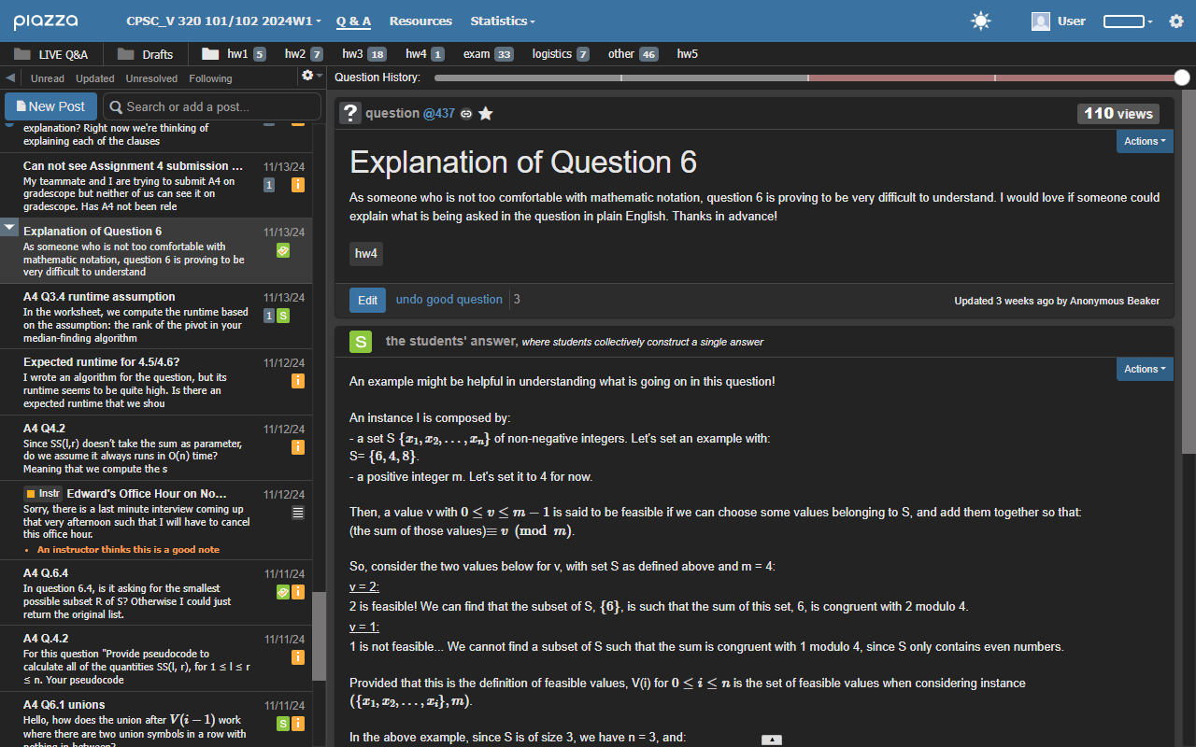This screenshot has height=747, width=1196.
Task: Click the instructor answer i icon on Expected runtime post
Action: (x=298, y=381)
